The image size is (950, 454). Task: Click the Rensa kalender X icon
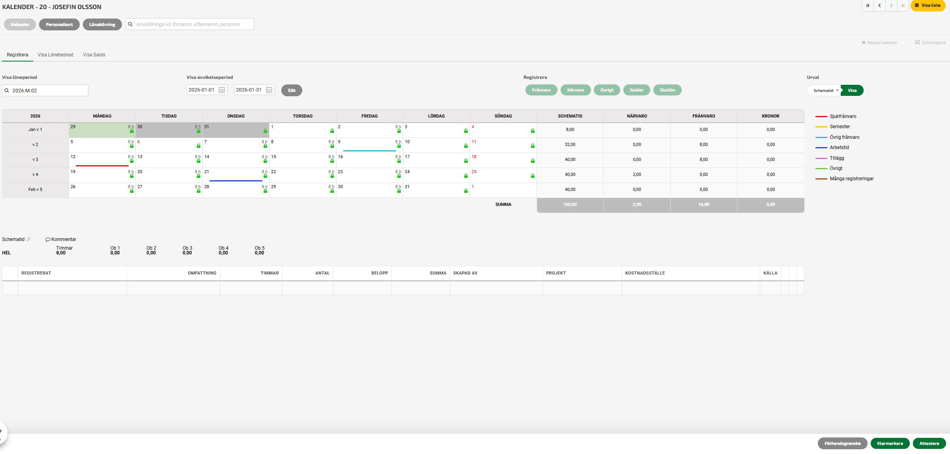click(x=864, y=43)
